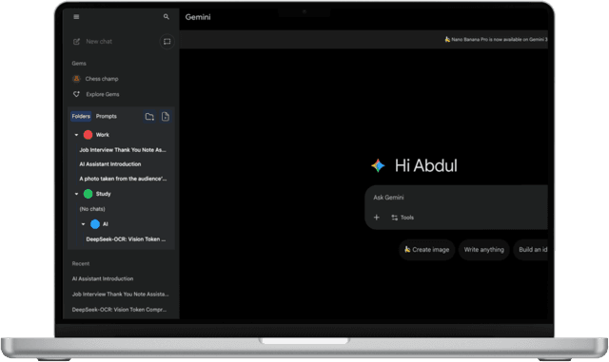Open recent chat AI Assistant Introduction
Image resolution: width=609 pixels, height=362 pixels.
pyautogui.click(x=103, y=279)
